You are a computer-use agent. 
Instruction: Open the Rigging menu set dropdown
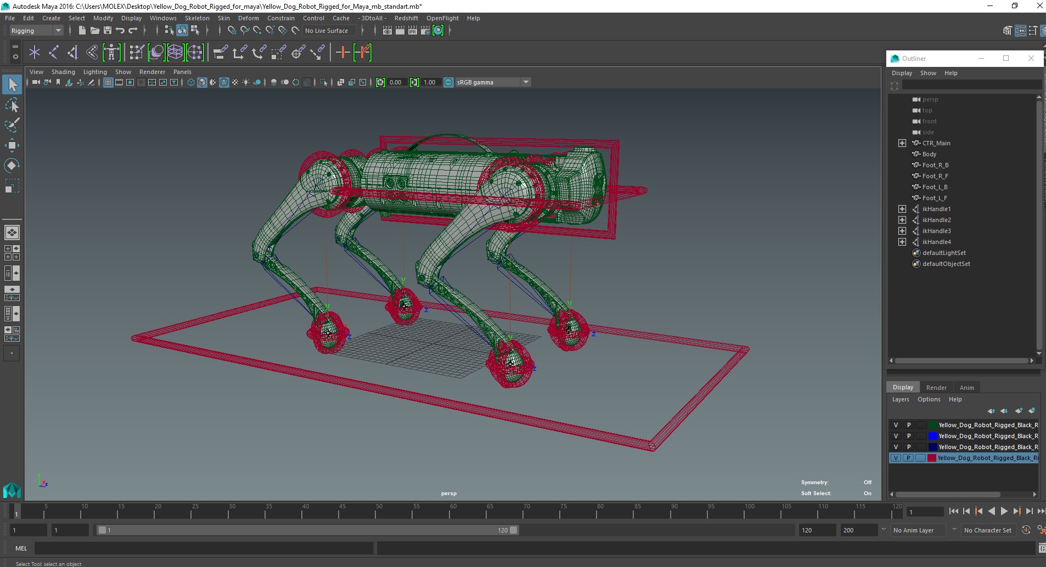click(36, 31)
